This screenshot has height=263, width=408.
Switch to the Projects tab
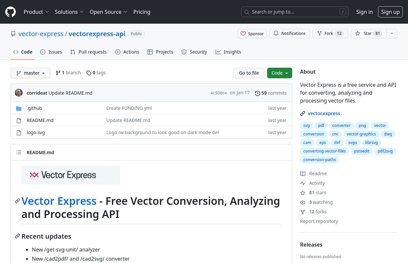click(x=160, y=52)
